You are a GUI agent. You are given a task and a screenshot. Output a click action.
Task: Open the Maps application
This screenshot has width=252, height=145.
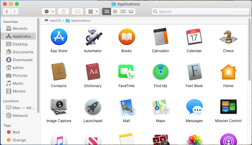click(160, 107)
